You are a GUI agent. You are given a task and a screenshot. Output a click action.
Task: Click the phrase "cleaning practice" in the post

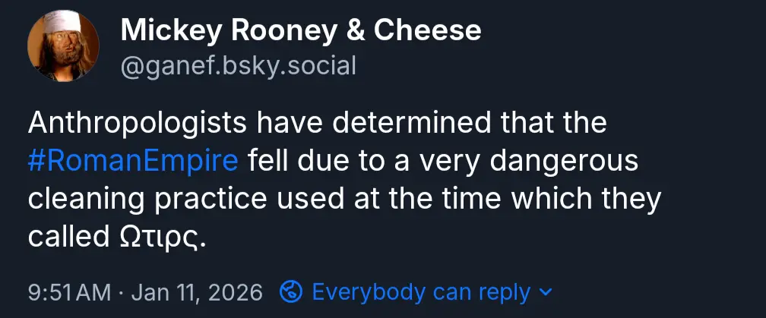(149, 199)
